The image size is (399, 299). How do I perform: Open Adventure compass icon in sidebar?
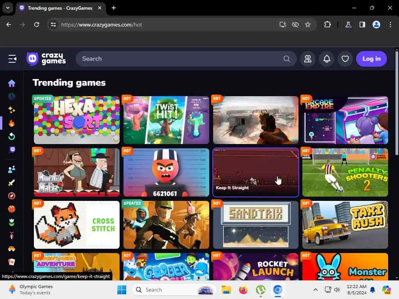[x=11, y=196]
